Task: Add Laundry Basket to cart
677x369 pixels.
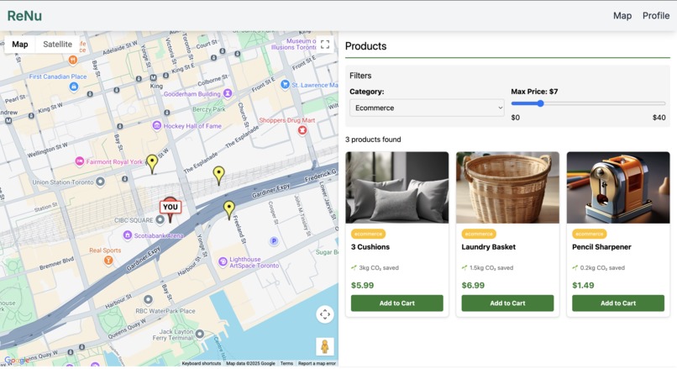Action: 507,303
